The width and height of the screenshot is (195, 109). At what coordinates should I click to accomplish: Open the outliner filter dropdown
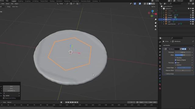click(x=190, y=4)
